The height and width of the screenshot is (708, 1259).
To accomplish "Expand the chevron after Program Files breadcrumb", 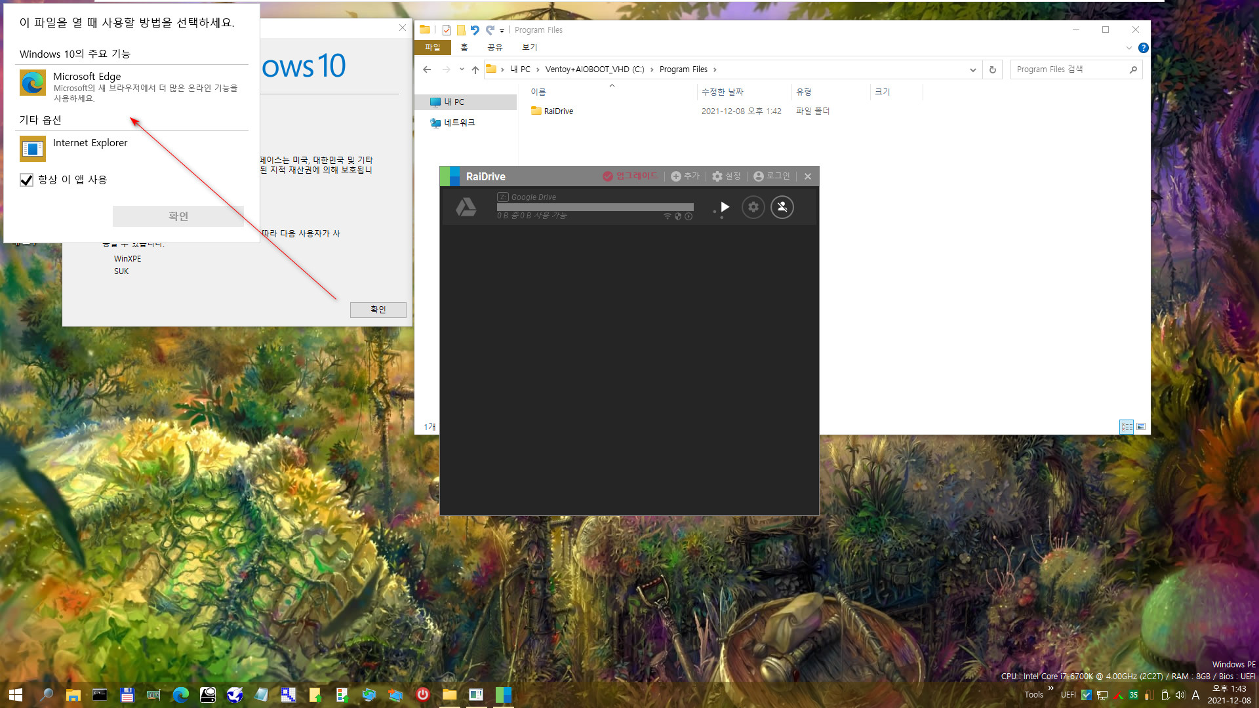I will tap(715, 69).
